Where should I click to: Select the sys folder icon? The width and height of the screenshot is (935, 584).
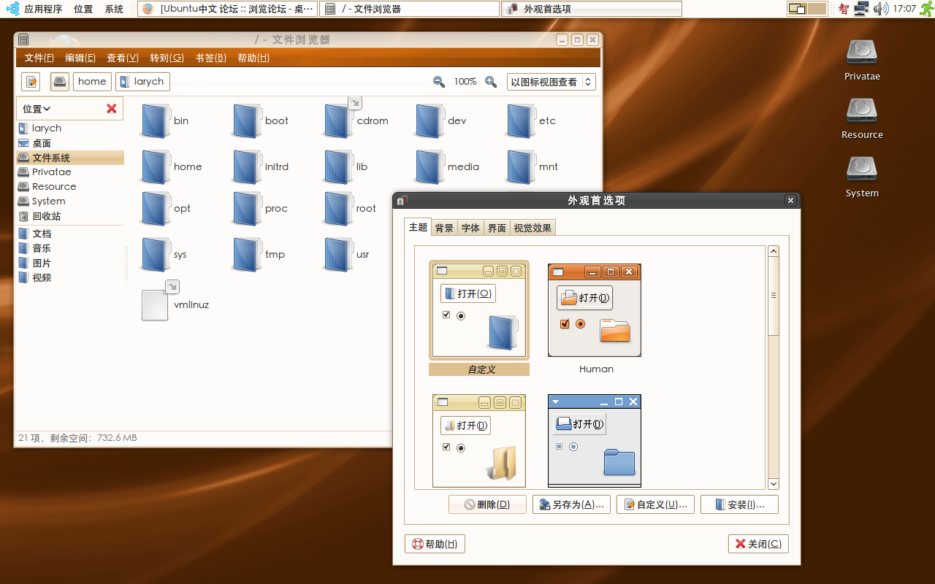click(x=154, y=255)
